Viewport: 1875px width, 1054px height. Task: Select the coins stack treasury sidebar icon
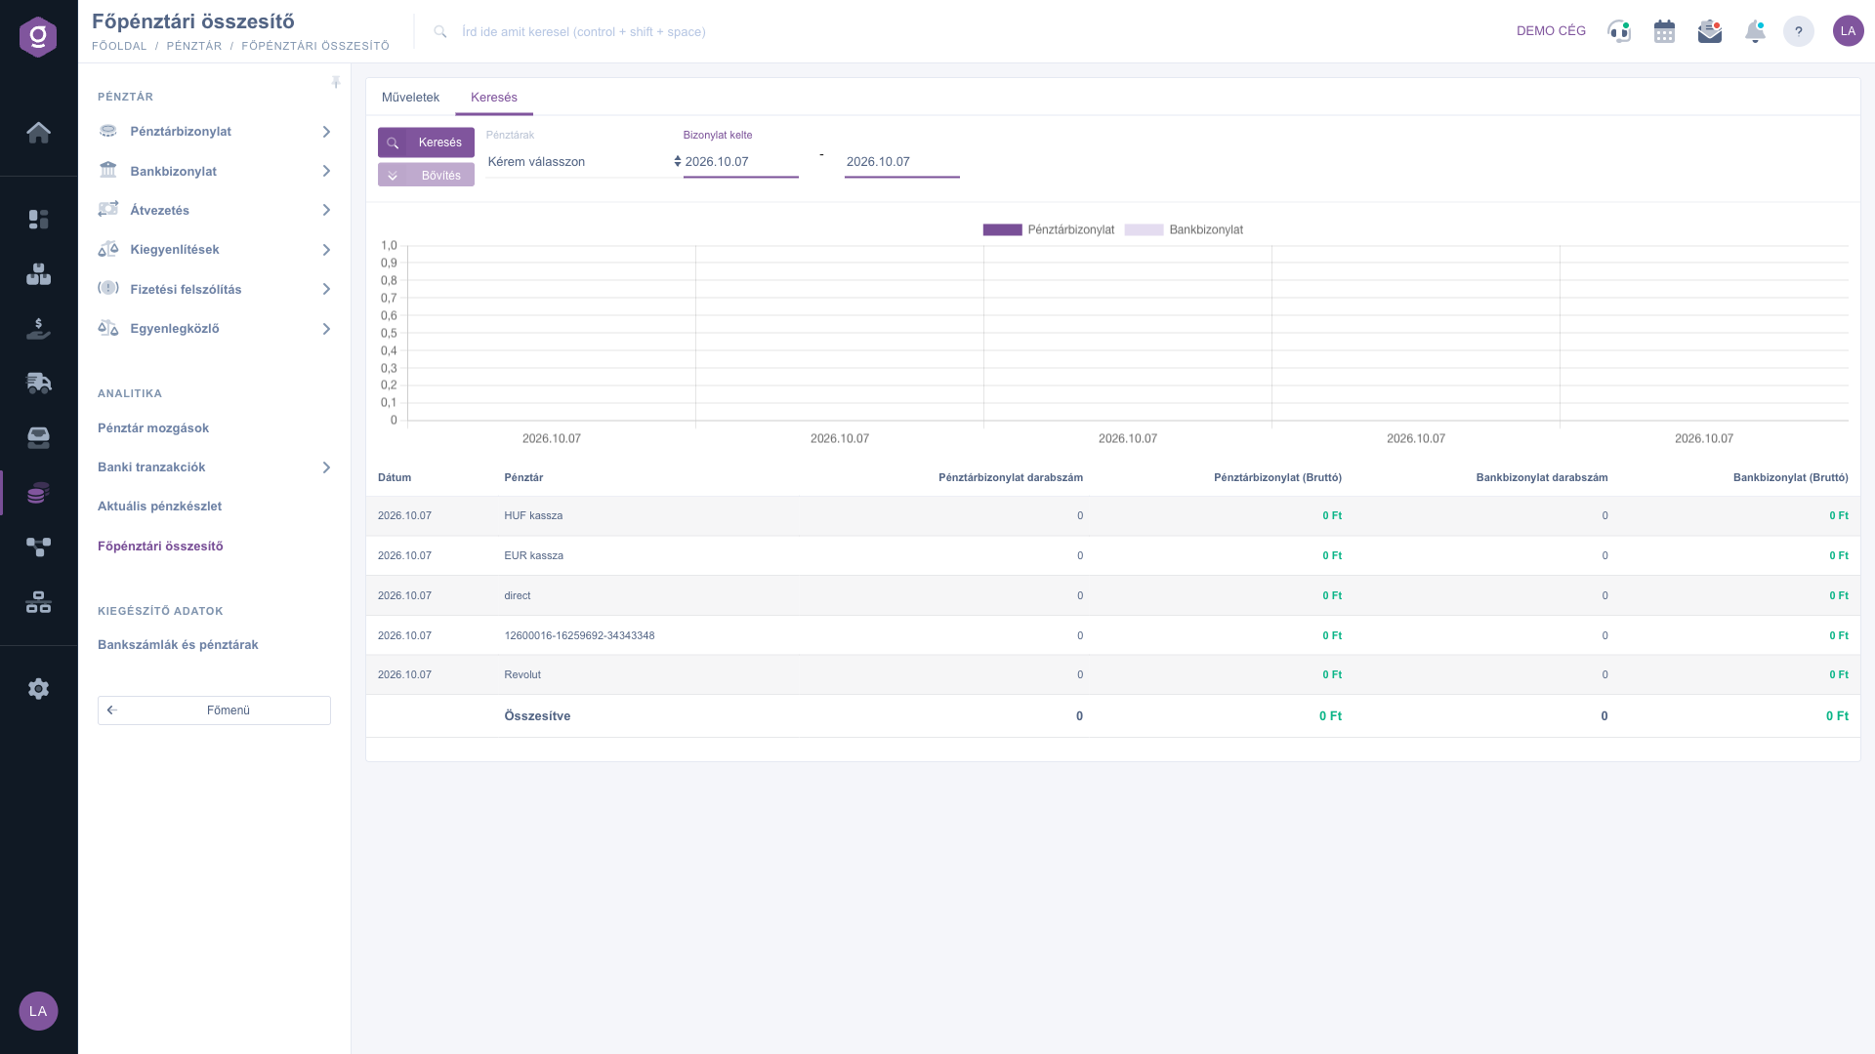[38, 493]
